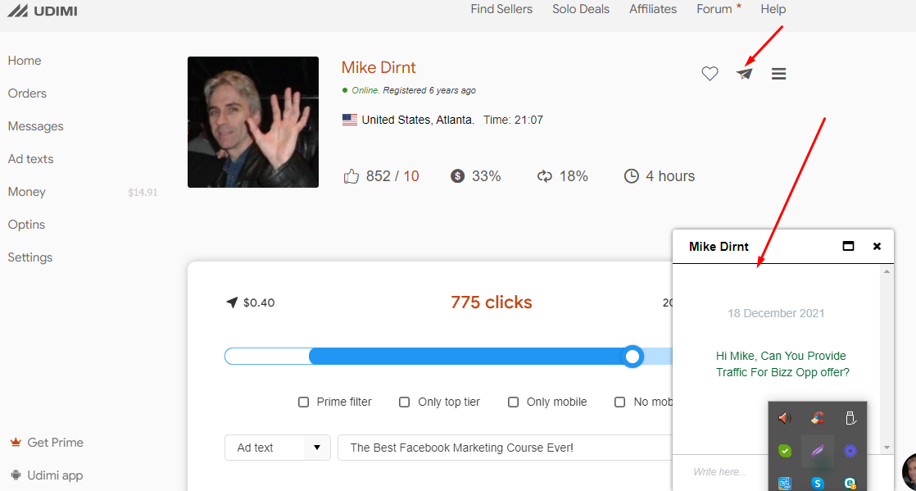Check the Only top tier option
Screen dimensions: 916x491
[404, 402]
